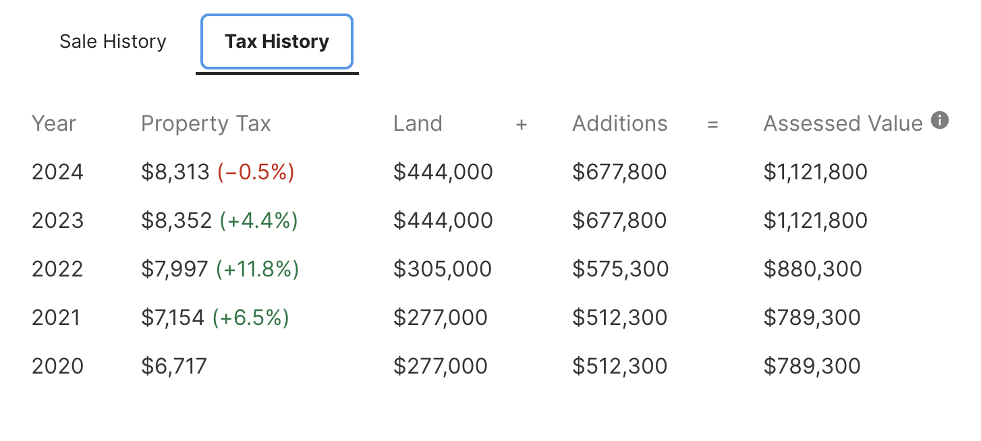The width and height of the screenshot is (981, 441).
Task: Select the Tax History tab
Action: pyautogui.click(x=277, y=42)
